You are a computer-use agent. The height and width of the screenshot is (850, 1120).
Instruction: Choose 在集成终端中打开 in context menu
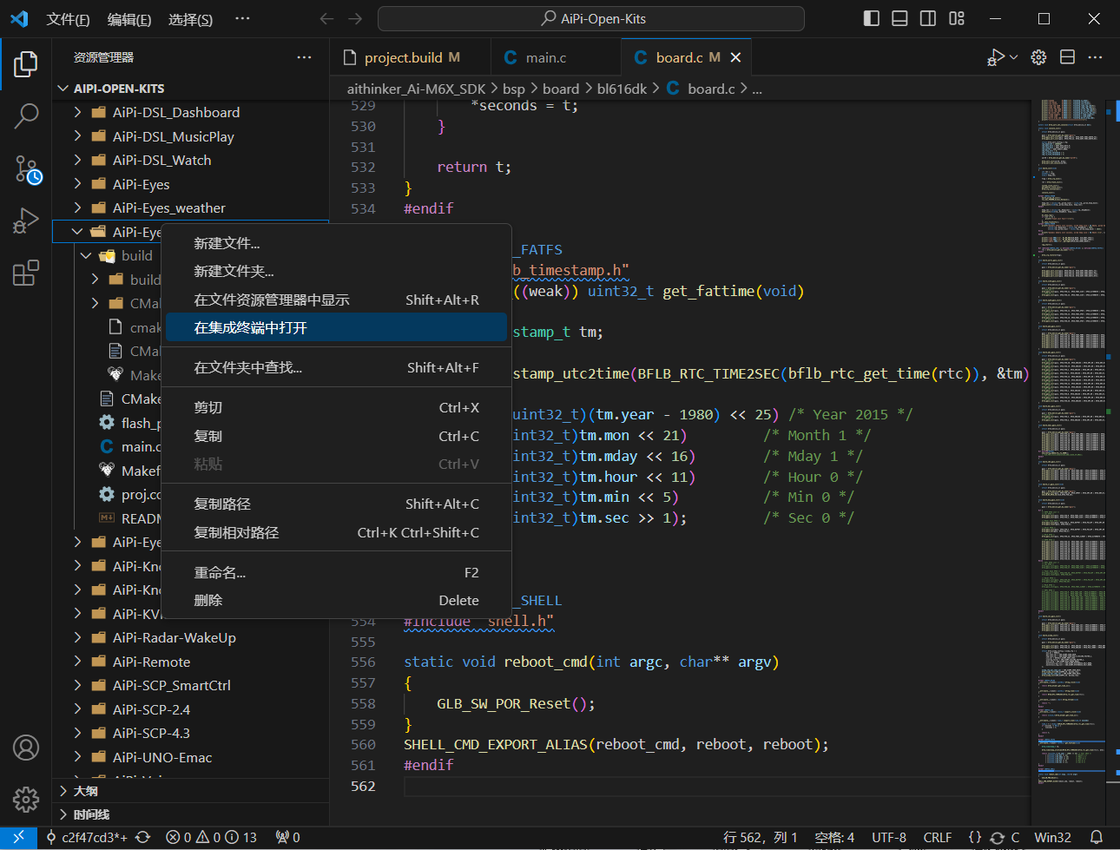coord(336,328)
